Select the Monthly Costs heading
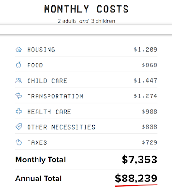 (x=86, y=9)
